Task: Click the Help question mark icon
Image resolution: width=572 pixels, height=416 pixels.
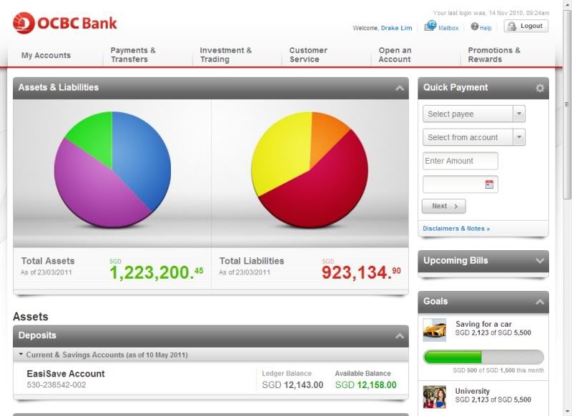Action: (x=474, y=26)
